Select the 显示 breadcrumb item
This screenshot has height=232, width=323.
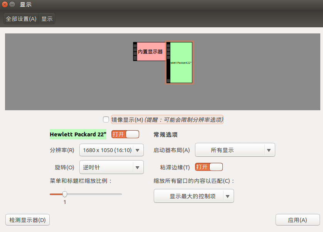[47, 18]
